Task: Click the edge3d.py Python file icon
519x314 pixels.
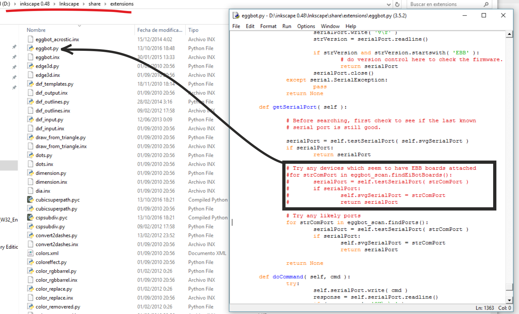Action: 30,66
